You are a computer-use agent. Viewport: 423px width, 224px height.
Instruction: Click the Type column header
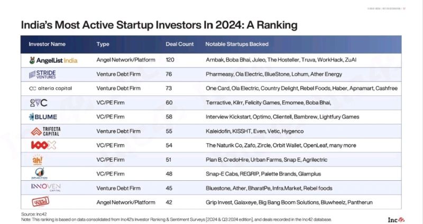click(x=103, y=44)
